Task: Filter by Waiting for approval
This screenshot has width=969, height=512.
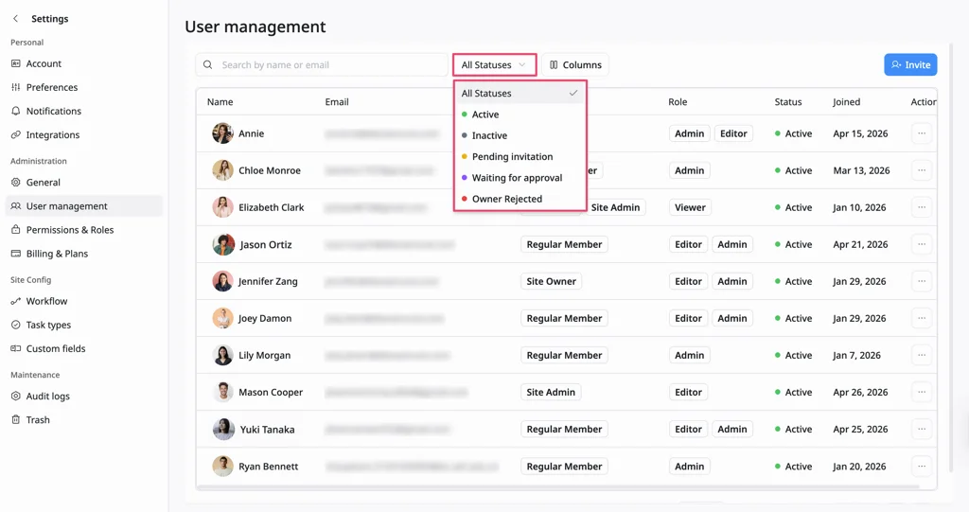Action: pos(518,178)
